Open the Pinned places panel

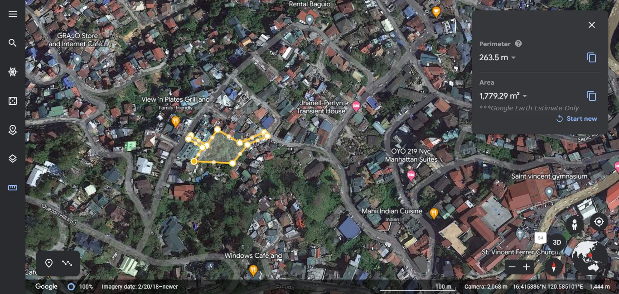coord(12,130)
